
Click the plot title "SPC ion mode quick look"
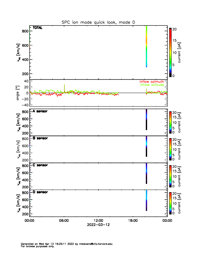pos(98,22)
